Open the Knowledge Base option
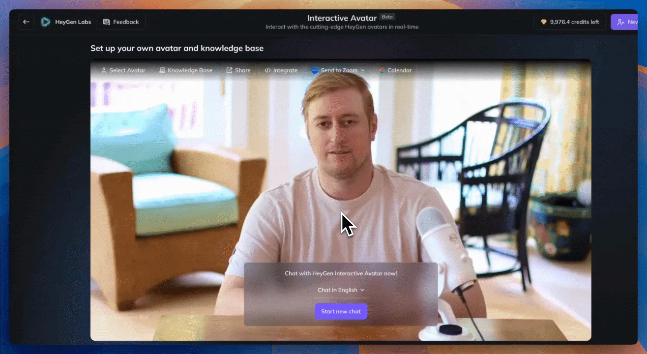The height and width of the screenshot is (354, 647). [186, 70]
